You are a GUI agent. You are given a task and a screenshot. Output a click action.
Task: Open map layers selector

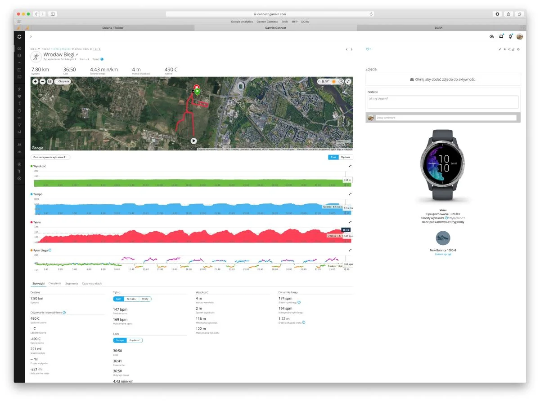[49, 82]
